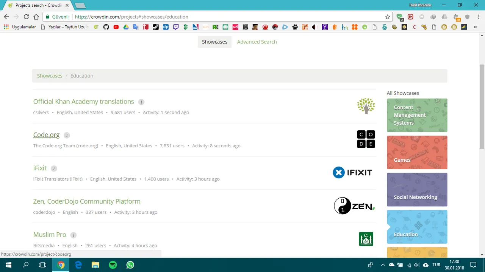This screenshot has width=485, height=272.
Task: Open the Task View taskbar button
Action: click(42, 265)
